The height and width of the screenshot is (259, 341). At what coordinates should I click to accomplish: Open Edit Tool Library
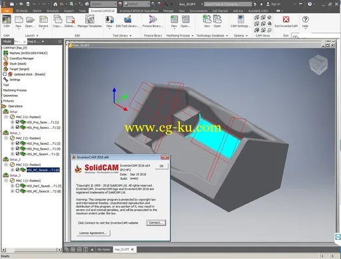coord(128,22)
